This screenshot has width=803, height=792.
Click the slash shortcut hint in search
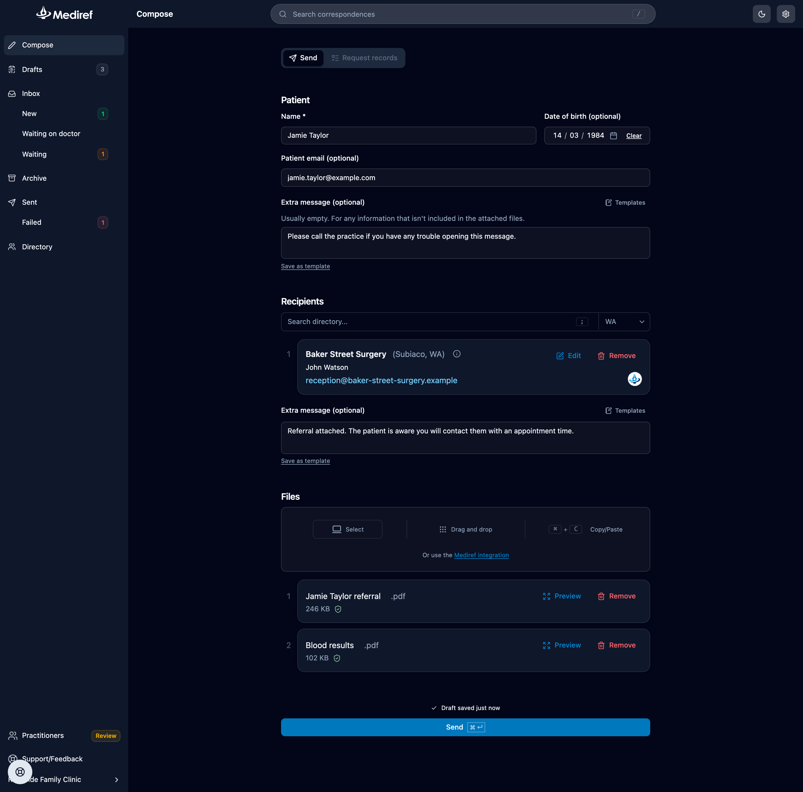click(x=638, y=14)
